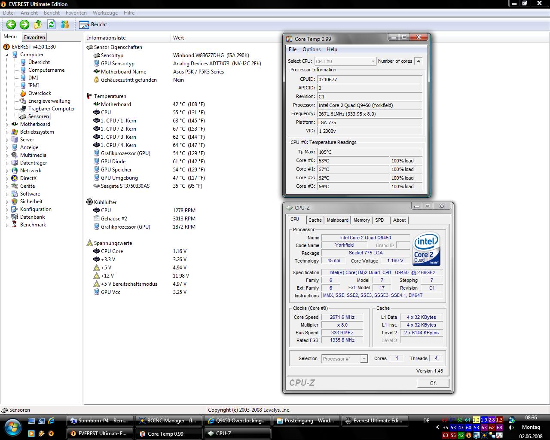Image resolution: width=550 pixels, height=440 pixels.
Task: Select the DirectX tree item
Action: point(28,178)
